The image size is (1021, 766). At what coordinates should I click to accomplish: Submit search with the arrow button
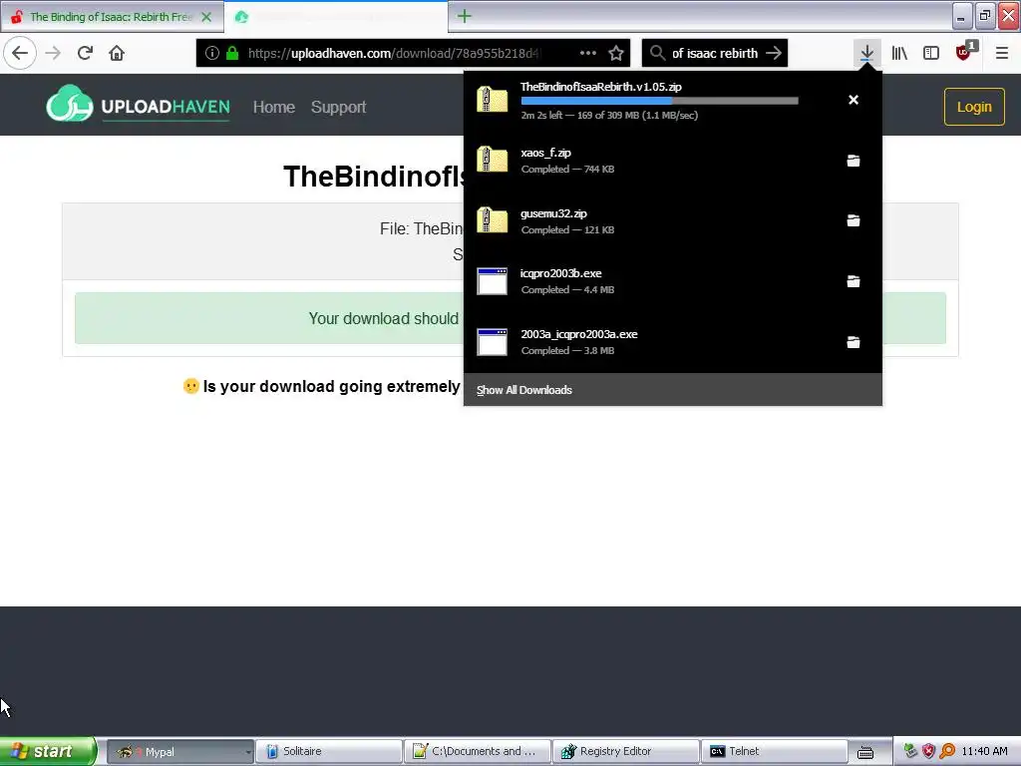point(774,54)
